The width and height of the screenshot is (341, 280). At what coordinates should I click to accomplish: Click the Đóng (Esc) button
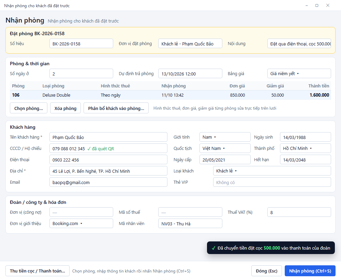tap(267, 271)
